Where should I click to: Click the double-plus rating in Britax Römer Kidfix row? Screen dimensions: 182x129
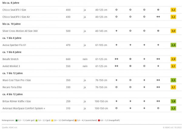pyautogui.click(x=158, y=101)
